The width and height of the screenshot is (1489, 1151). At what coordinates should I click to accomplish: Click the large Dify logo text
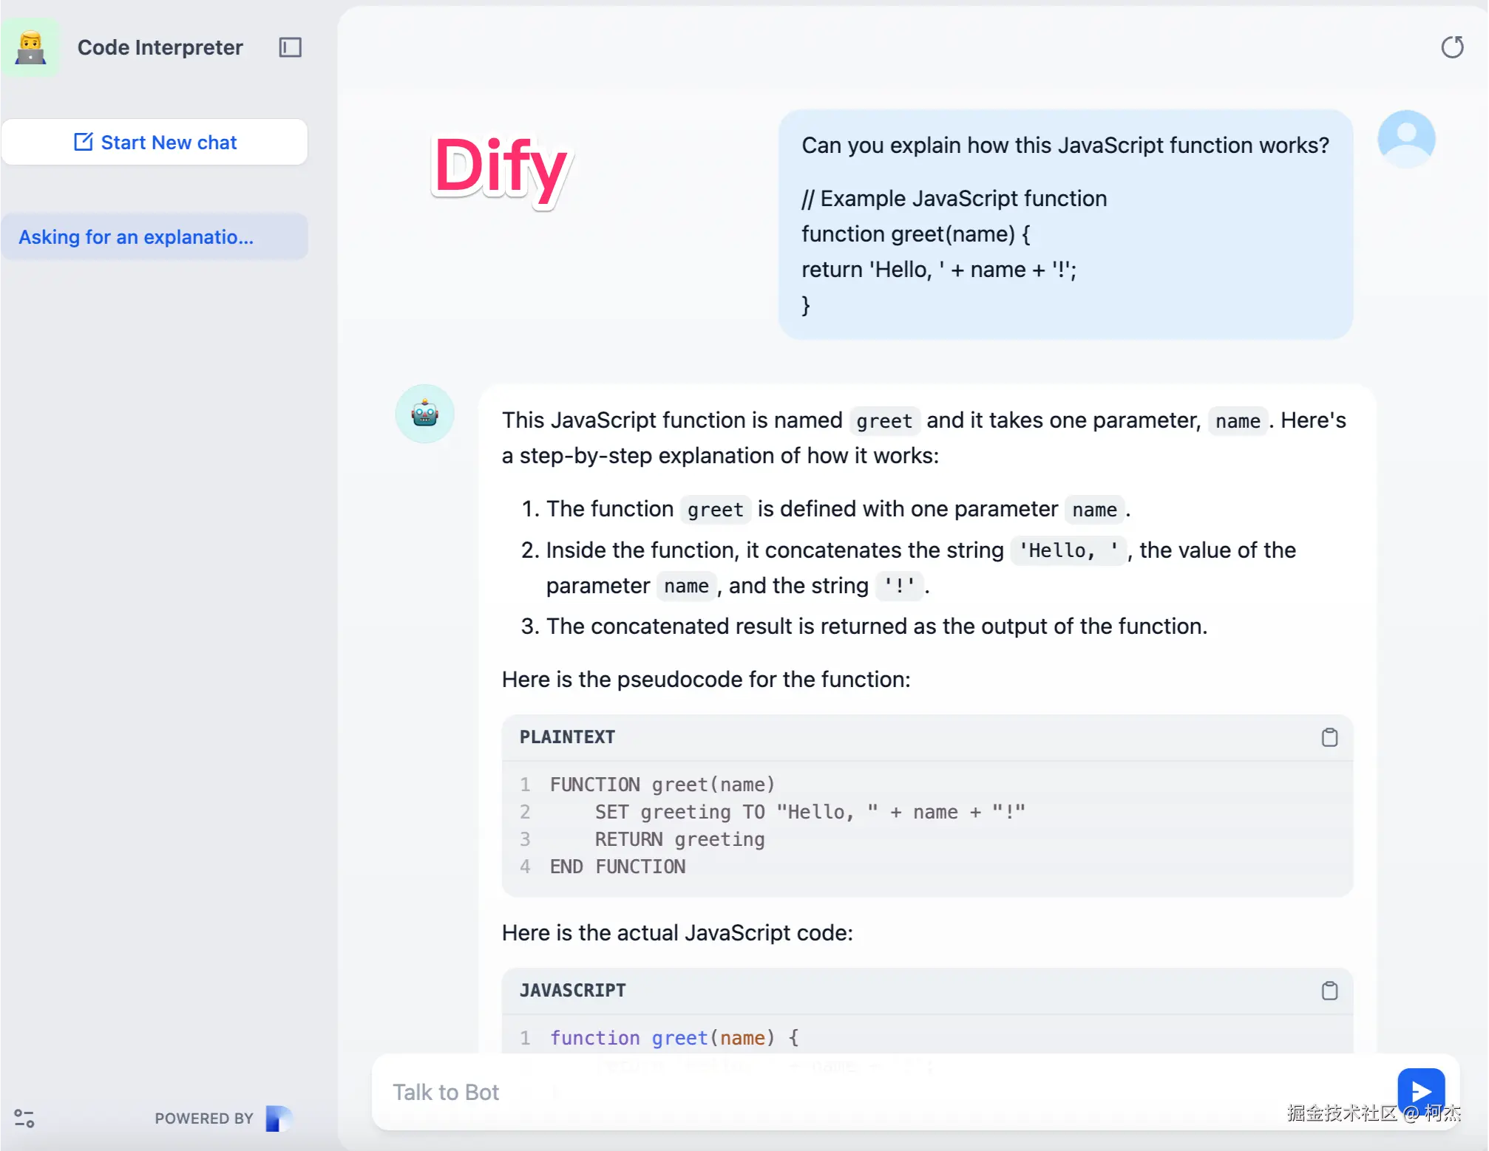click(x=500, y=168)
